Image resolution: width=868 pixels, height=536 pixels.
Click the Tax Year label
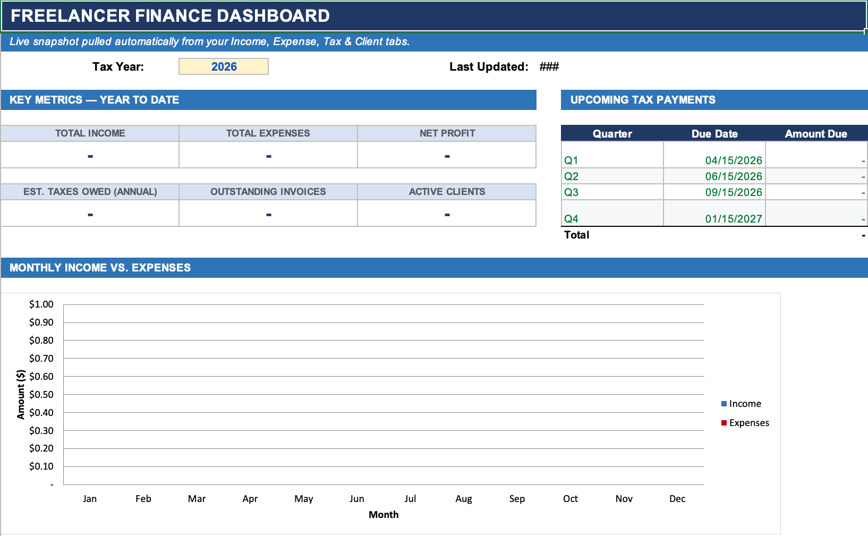pyautogui.click(x=118, y=66)
